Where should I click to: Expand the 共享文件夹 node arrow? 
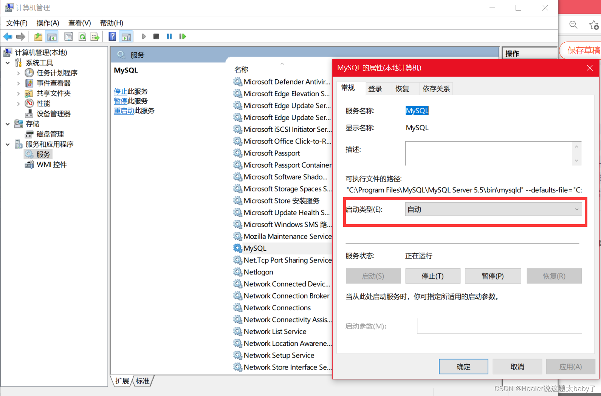click(x=18, y=93)
